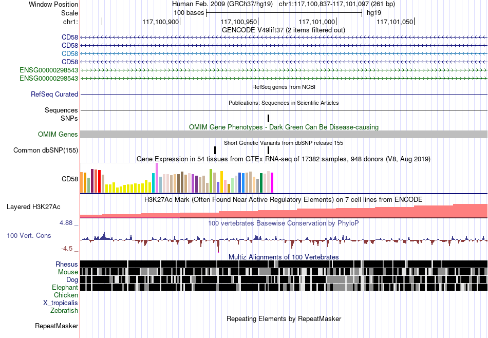This screenshot has width=488, height=338.
Task: Click the pink H3K27Ac signal area
Action: 284,213
